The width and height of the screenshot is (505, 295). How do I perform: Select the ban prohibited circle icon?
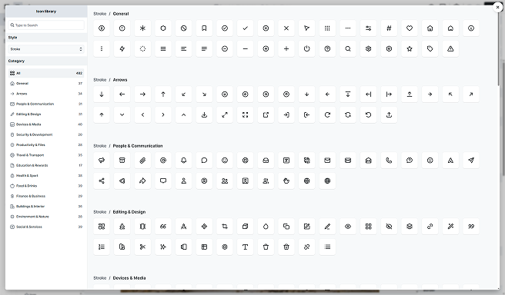pos(183,28)
